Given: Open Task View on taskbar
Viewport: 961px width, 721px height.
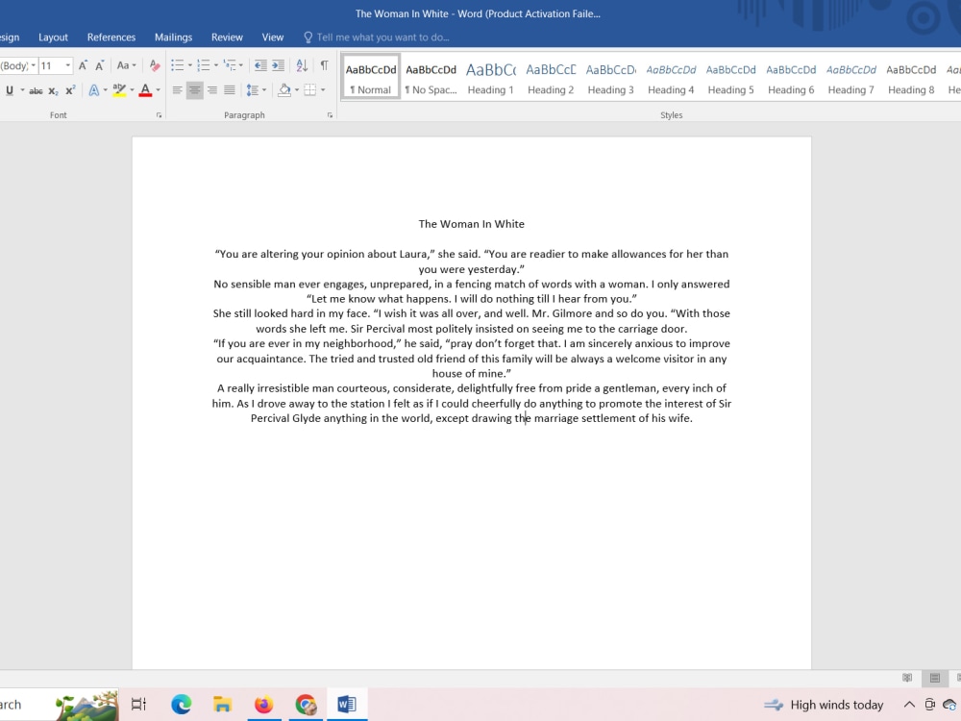Looking at the screenshot, I should pyautogui.click(x=139, y=705).
